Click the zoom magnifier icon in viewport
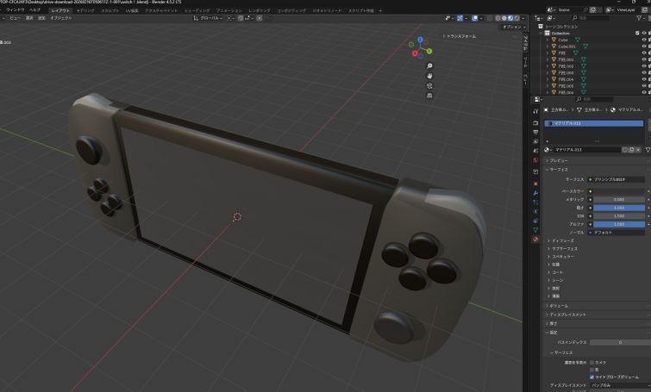Screen dimensions: 651x392 pos(429,65)
